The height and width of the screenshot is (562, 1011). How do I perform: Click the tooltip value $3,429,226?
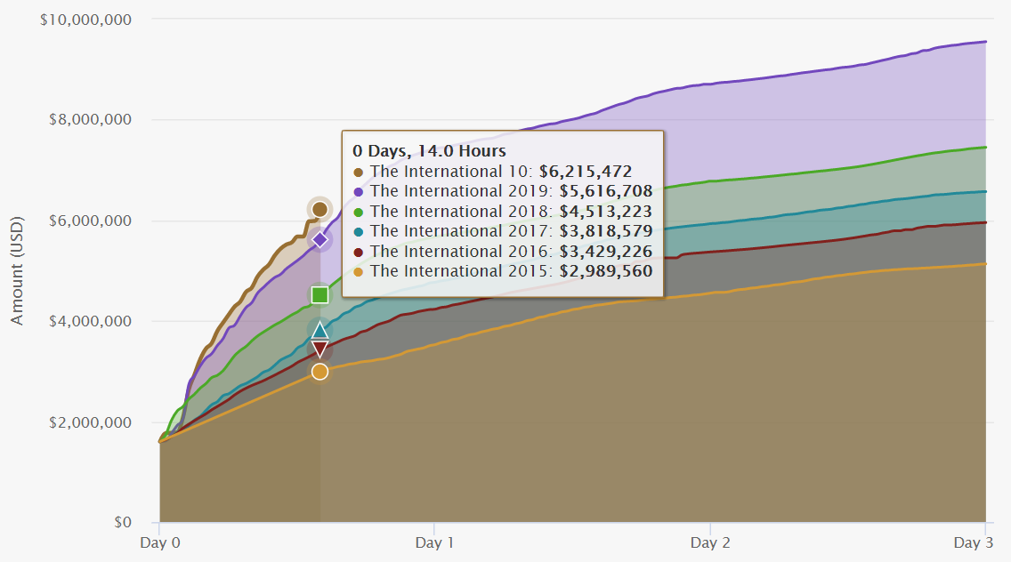click(606, 252)
